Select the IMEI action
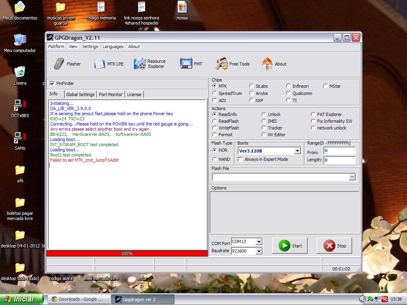The height and width of the screenshot is (305, 407). click(x=264, y=121)
